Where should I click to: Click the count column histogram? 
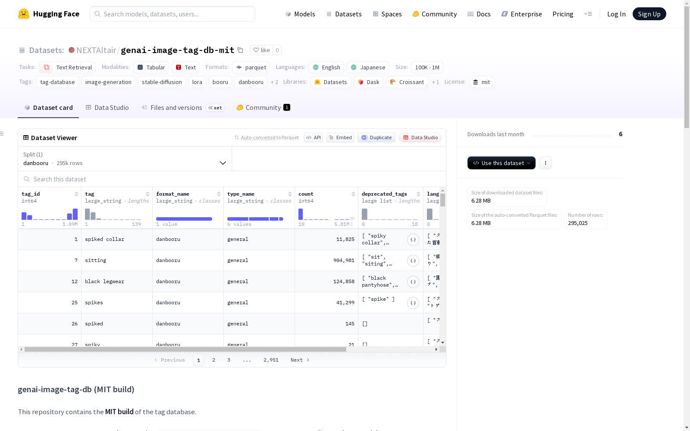point(326,214)
